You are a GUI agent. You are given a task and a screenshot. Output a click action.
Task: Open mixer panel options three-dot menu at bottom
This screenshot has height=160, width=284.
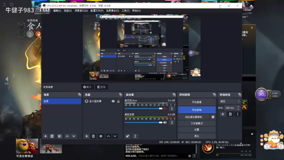[135, 136]
